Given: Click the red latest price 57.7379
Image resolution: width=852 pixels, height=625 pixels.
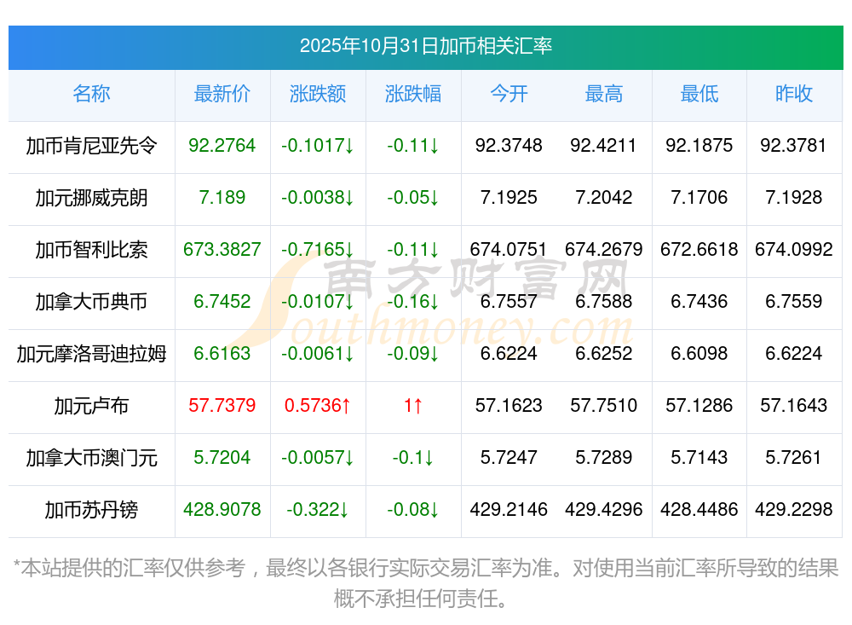Looking at the screenshot, I should (x=222, y=405).
